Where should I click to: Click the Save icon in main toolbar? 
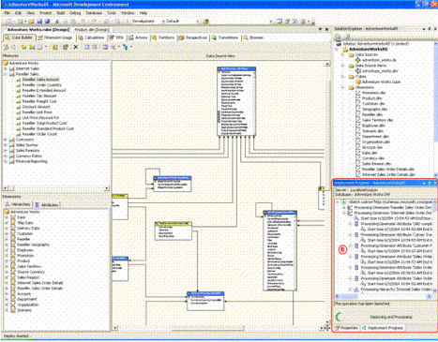(39, 22)
